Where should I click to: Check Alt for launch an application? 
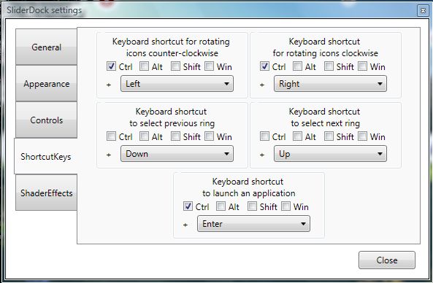coord(221,206)
